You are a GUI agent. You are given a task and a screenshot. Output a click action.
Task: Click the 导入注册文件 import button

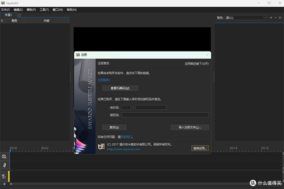(x=190, y=127)
